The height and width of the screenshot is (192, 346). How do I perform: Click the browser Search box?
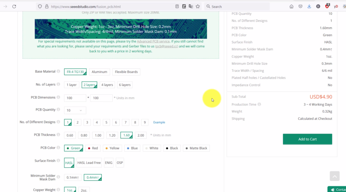(x=237, y=6)
